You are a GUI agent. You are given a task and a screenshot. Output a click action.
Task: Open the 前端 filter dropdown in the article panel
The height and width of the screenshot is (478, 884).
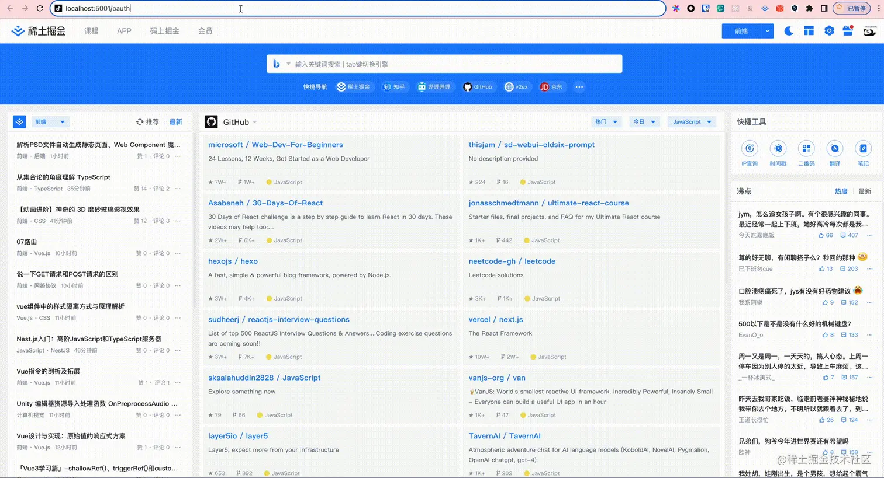point(50,122)
